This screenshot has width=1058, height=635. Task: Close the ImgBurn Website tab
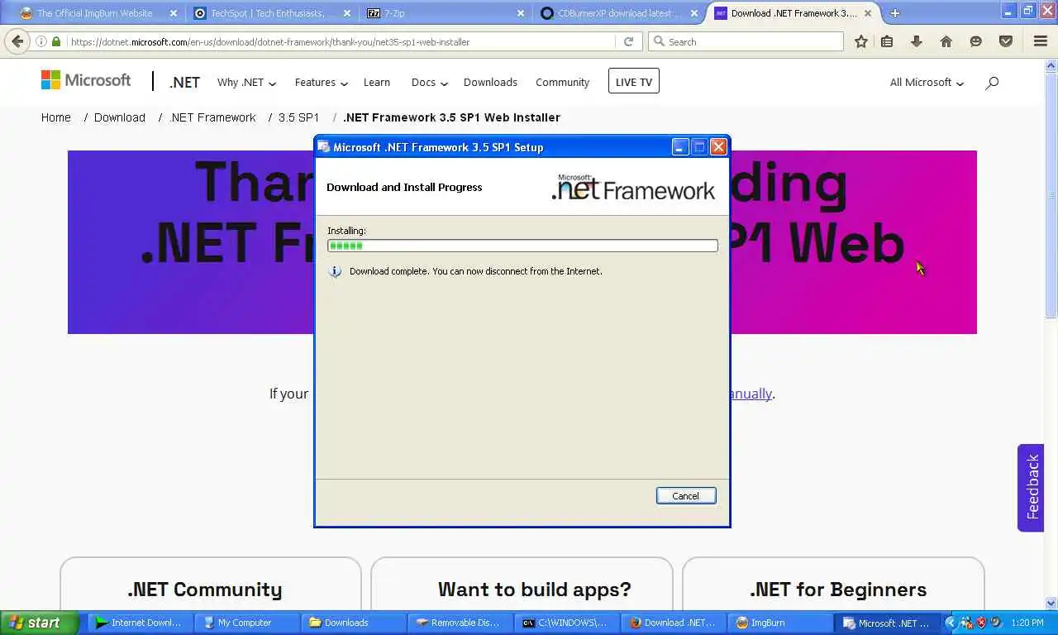click(174, 13)
